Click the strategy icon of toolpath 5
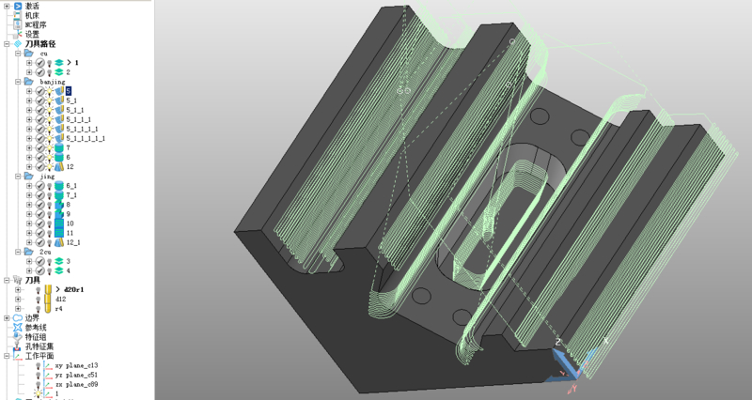752x400 pixels. pos(59,91)
